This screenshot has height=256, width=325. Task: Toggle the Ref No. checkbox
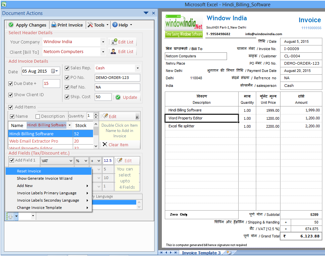pyautogui.click(x=67, y=87)
